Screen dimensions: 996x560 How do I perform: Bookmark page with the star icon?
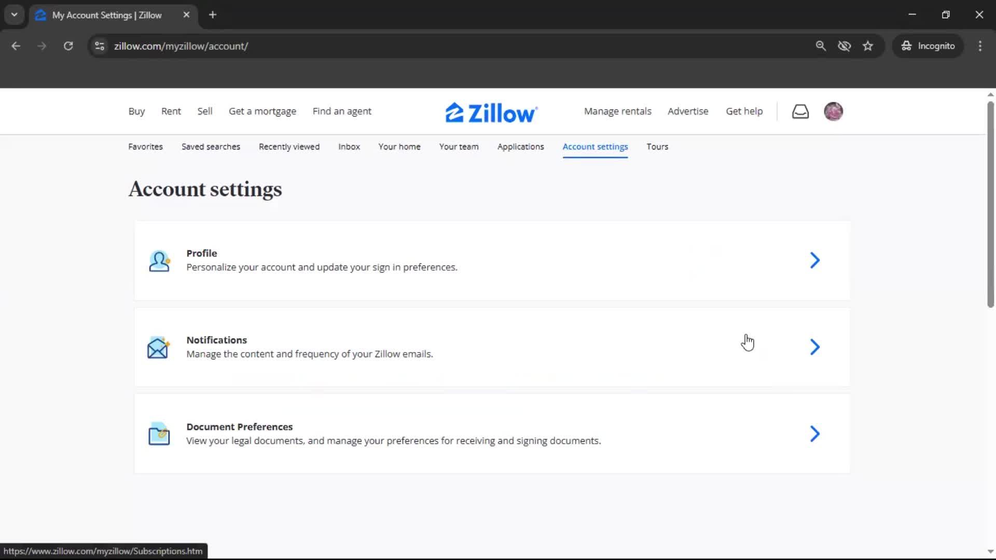pos(868,46)
